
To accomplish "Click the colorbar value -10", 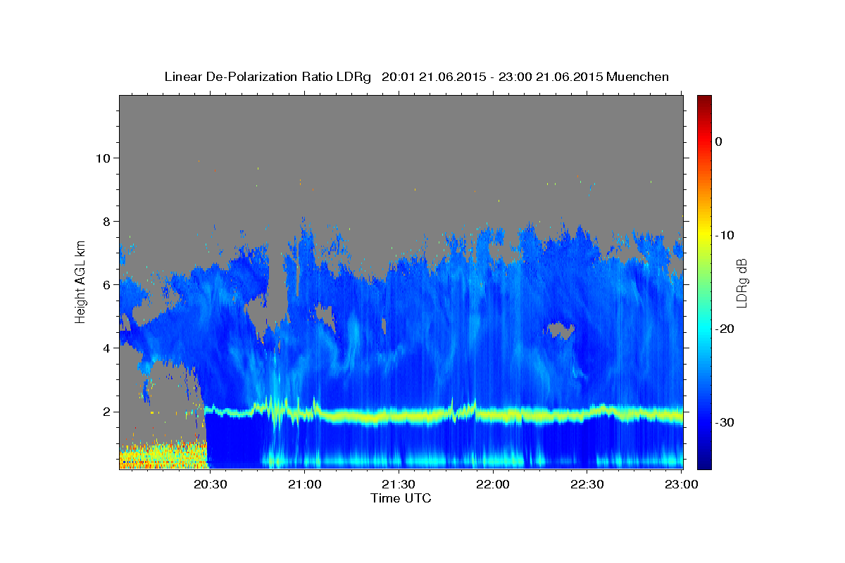I will (x=725, y=235).
